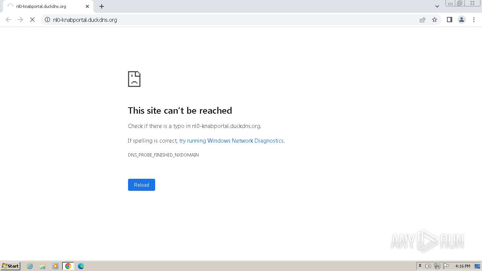Screen dimensions: 482x271
Task: Open File Explorer from taskbar
Action: pyautogui.click(x=43, y=266)
